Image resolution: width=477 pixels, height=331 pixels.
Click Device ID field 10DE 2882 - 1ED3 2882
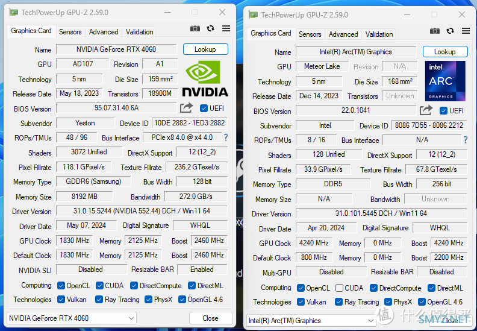pos(190,123)
